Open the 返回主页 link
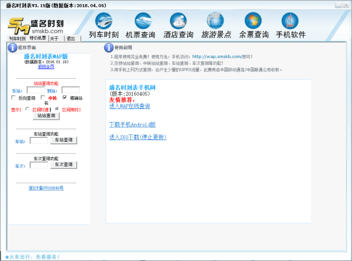The width and height of the screenshot is (352, 261). (46, 67)
